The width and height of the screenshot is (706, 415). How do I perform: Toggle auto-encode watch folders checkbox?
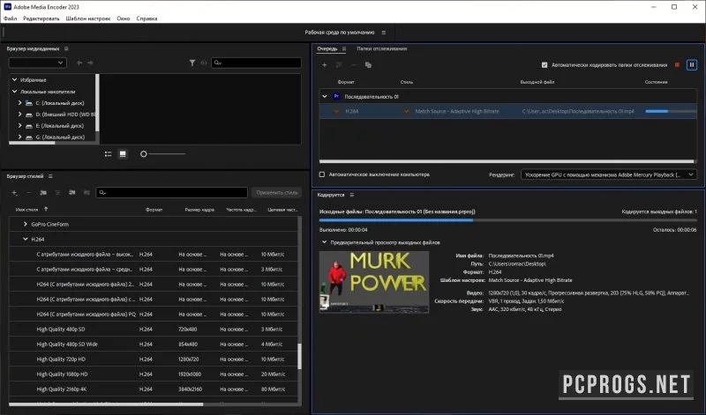(545, 65)
